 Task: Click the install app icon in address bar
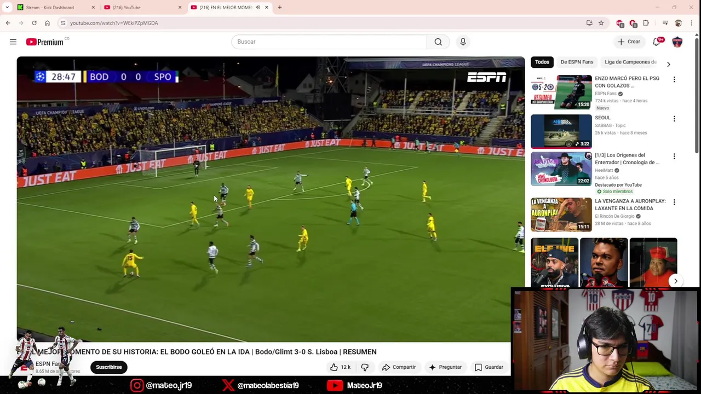click(589, 23)
